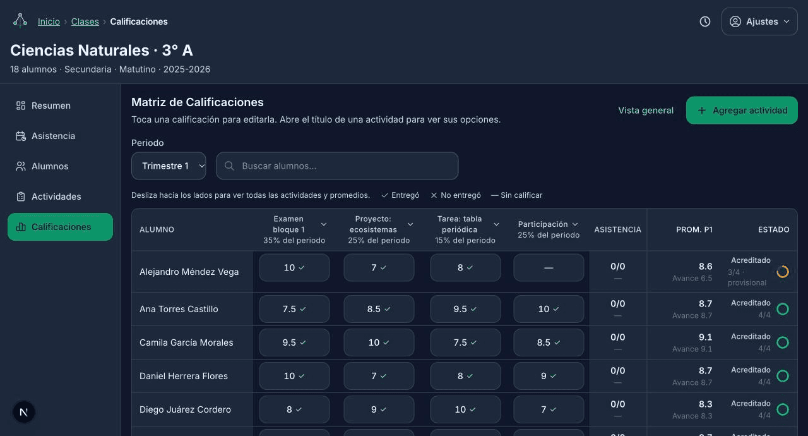Click Agregar actividad button
808x436 pixels.
(742, 110)
